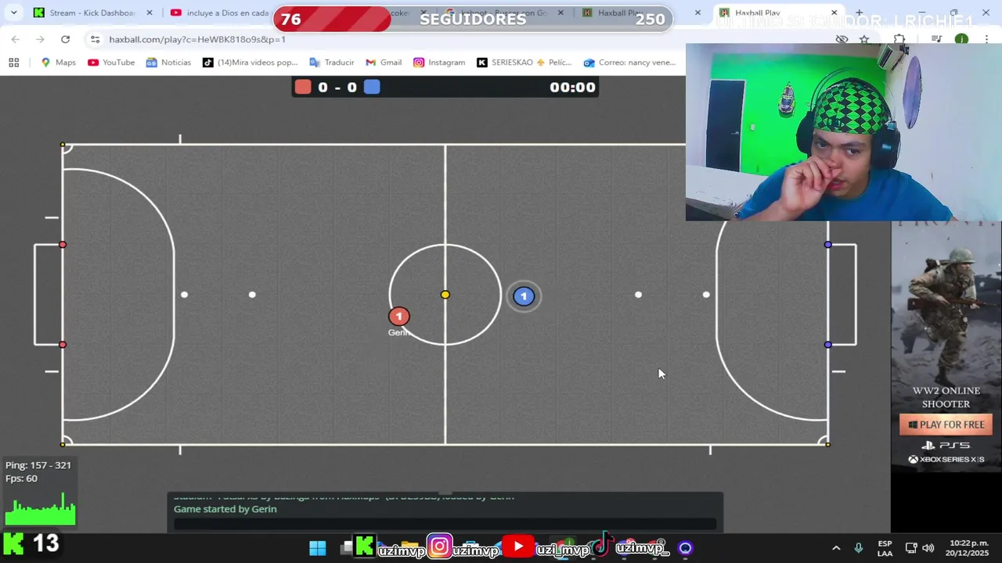The image size is (1002, 563).
Task: Click the 'Game started by Gerin' chat message
Action: click(x=225, y=509)
